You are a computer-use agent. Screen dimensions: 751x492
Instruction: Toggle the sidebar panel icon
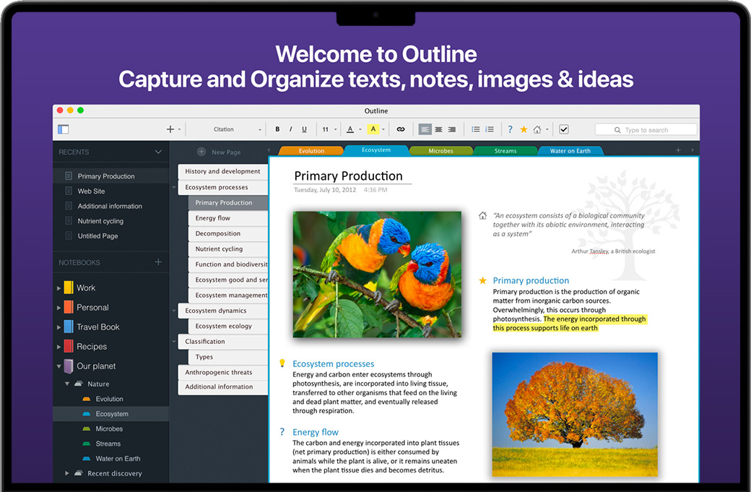tap(64, 129)
